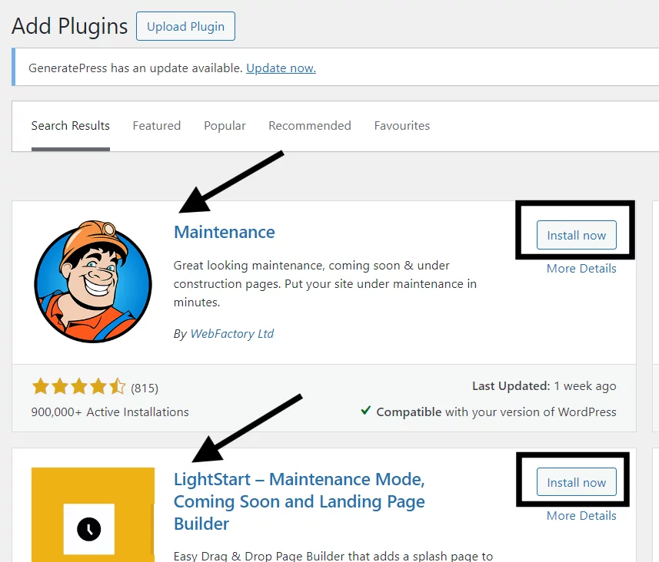
Task: Click the Maintenance plugin description text
Action: tap(325, 284)
